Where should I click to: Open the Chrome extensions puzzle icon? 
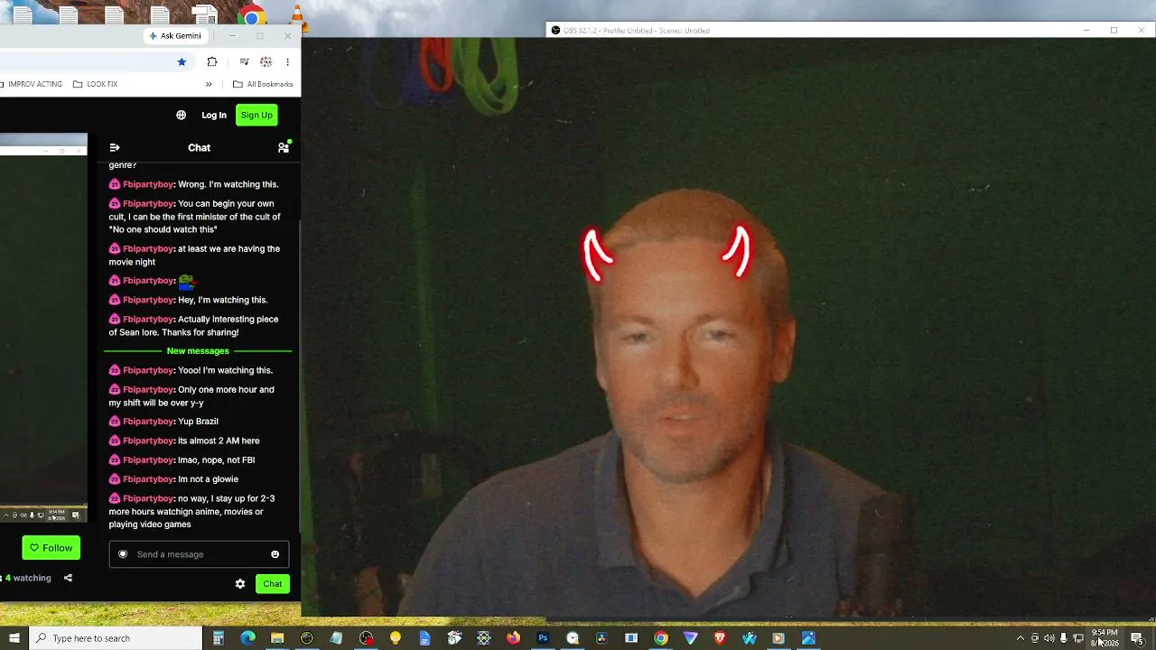(x=212, y=61)
